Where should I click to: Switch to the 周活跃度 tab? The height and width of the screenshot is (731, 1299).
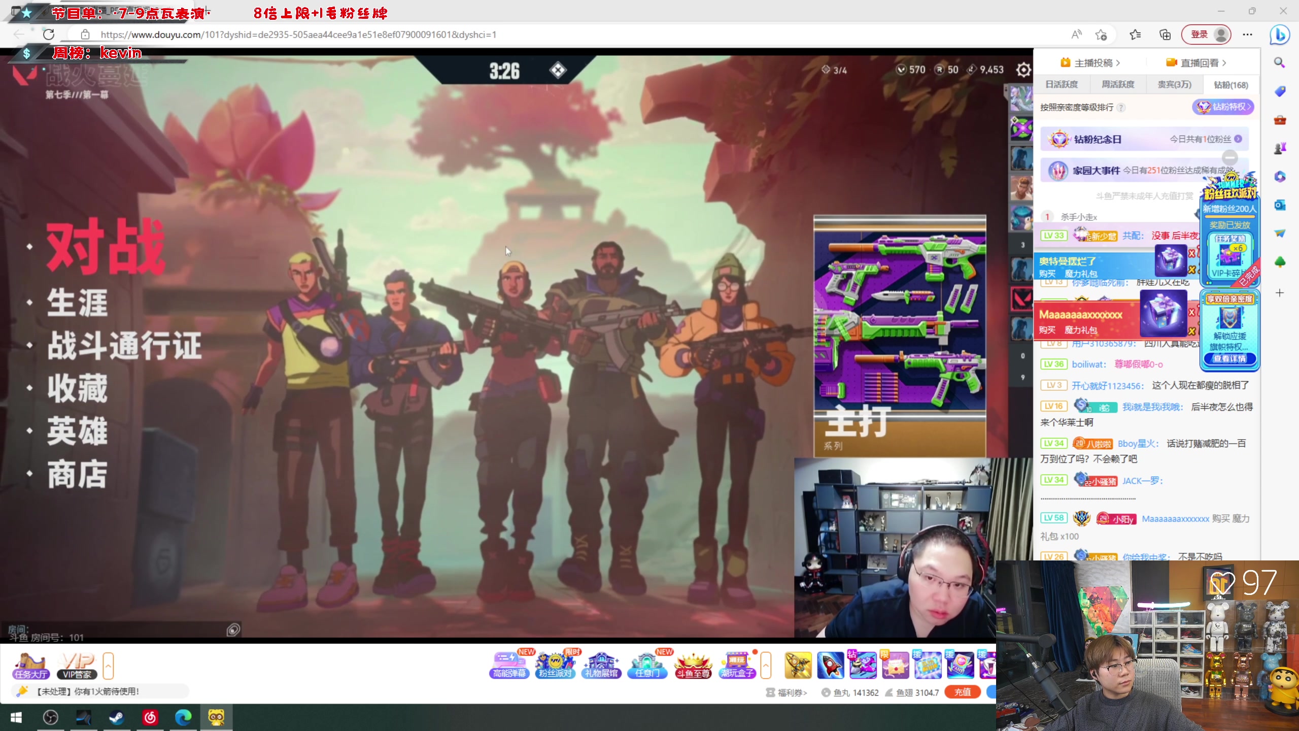click(1117, 84)
